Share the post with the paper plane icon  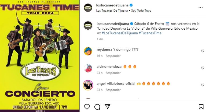pyautogui.click(x=107, y=107)
